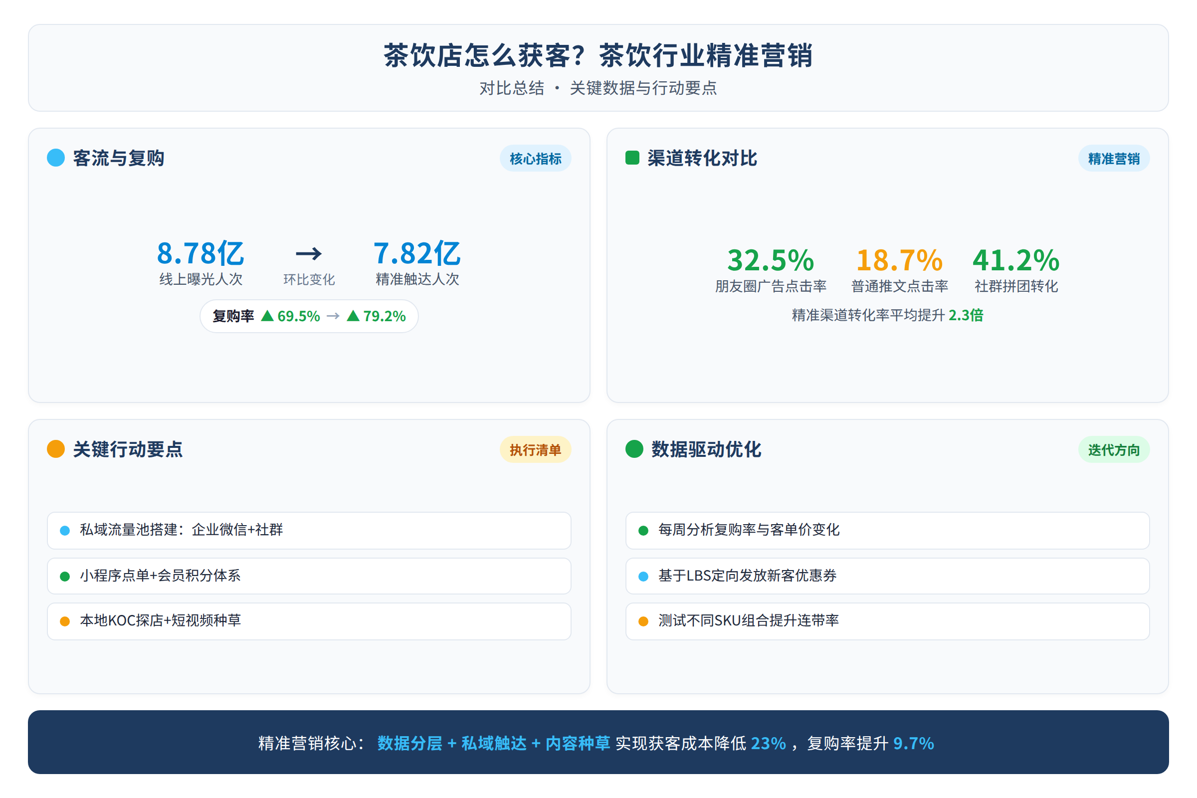Click the 核心指标 badge
Image resolution: width=1197 pixels, height=798 pixels.
click(535, 158)
